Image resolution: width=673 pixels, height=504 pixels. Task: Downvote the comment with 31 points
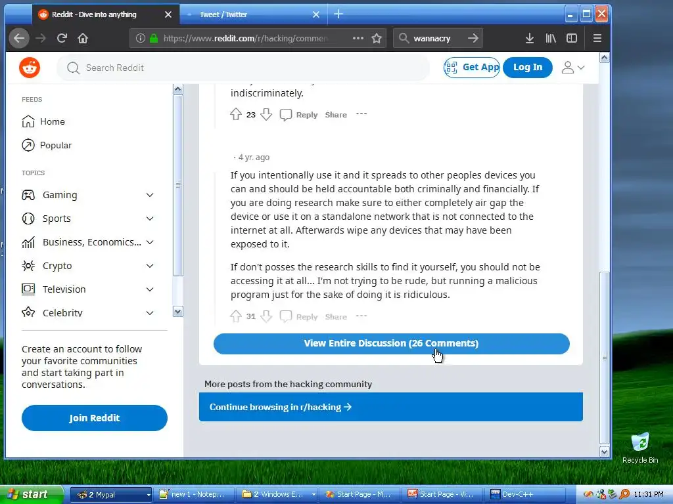pos(266,317)
